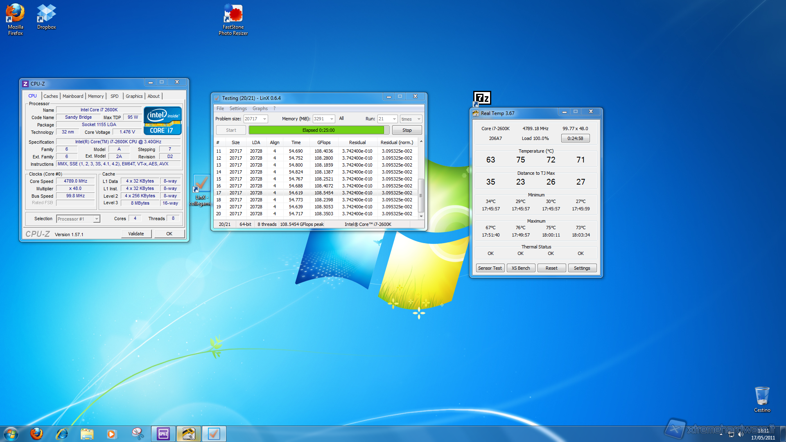Click Validate in CPU-Z
The image size is (786, 442).
[x=136, y=234]
